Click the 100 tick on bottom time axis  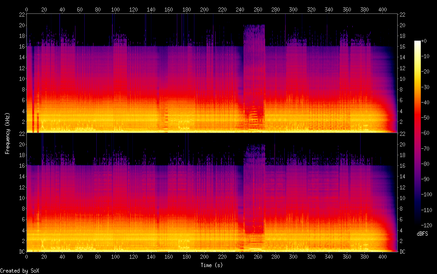click(116, 256)
